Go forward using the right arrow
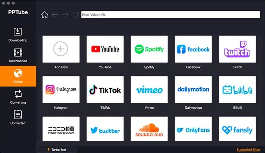 pos(65,15)
